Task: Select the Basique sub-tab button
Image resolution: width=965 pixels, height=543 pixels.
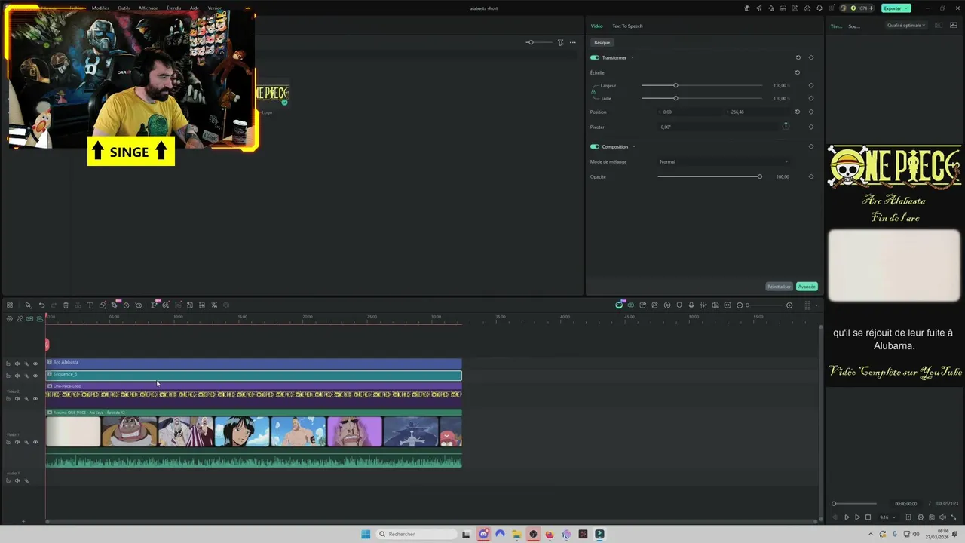Action: coord(602,42)
